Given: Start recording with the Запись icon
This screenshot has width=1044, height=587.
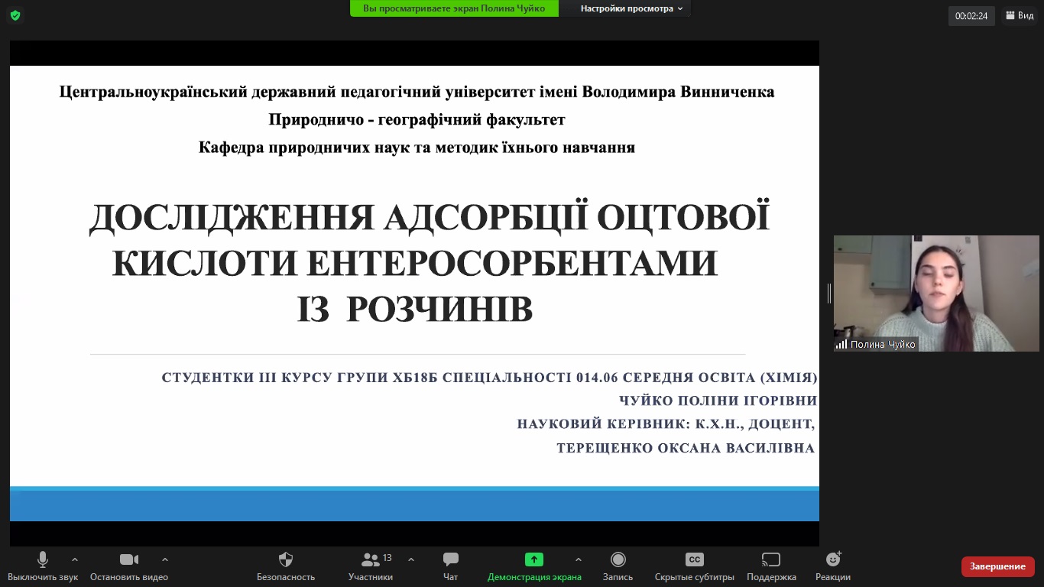Looking at the screenshot, I should click(618, 560).
